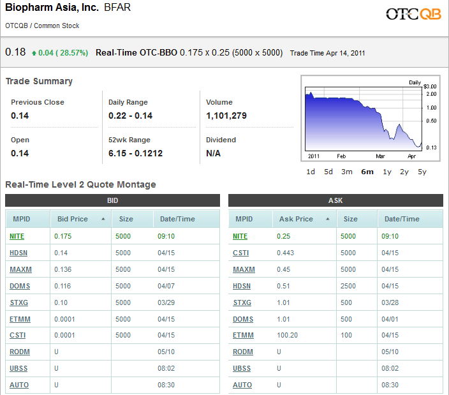Click MAXM in the Ask table
Screen dimensions: 449x395
pyautogui.click(x=244, y=269)
